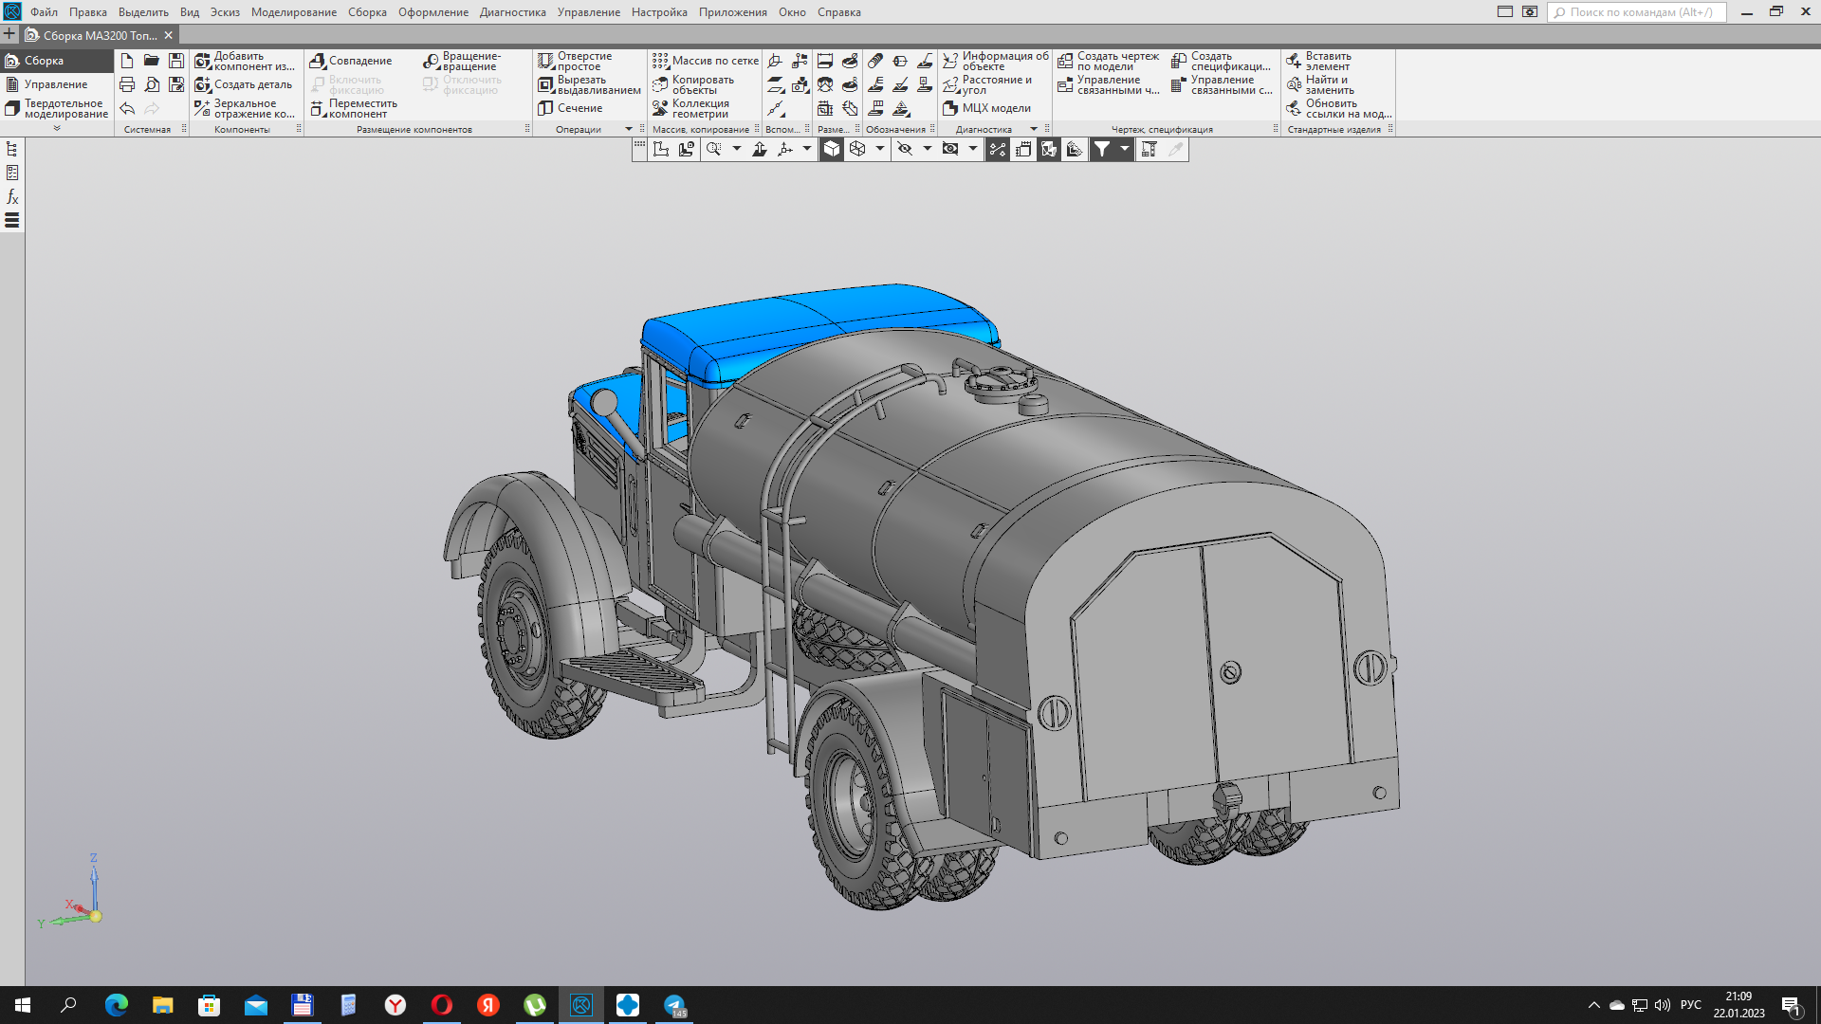Expand the Операции panel dropdown arrow
The width and height of the screenshot is (1821, 1024).
coord(629,129)
